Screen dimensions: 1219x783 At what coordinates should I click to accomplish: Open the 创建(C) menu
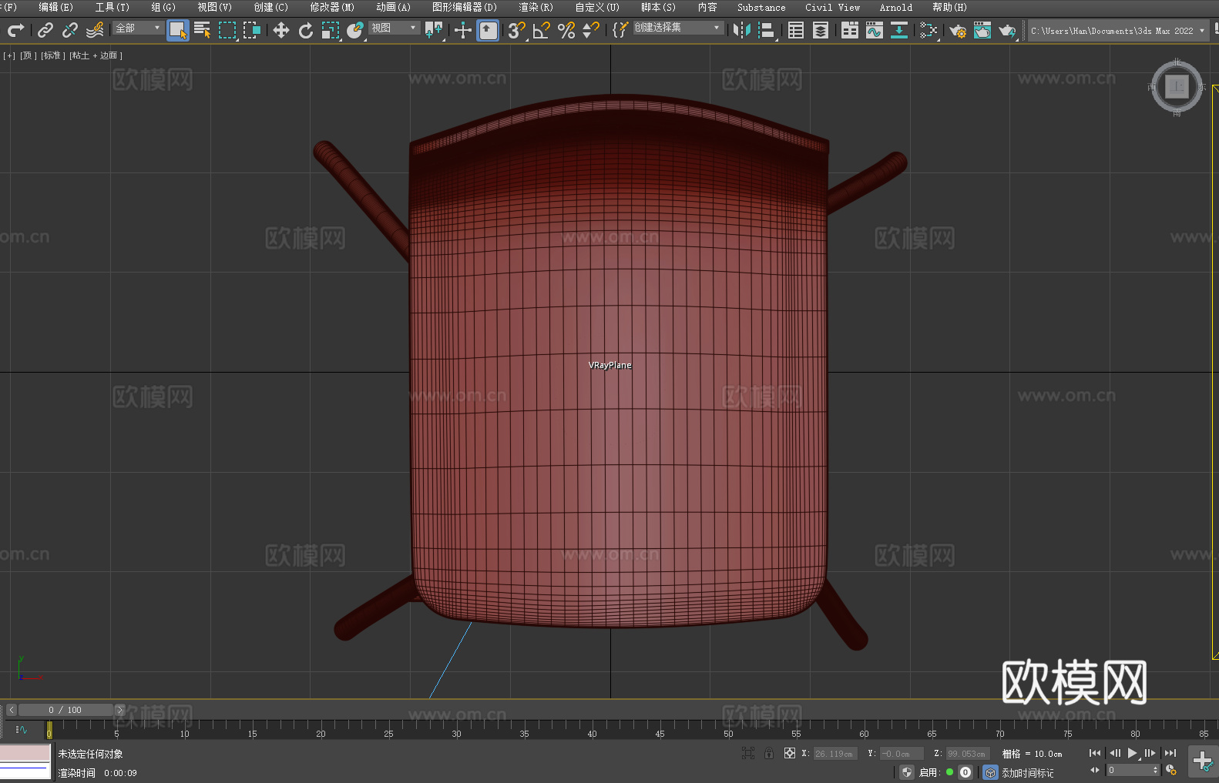pyautogui.click(x=270, y=7)
